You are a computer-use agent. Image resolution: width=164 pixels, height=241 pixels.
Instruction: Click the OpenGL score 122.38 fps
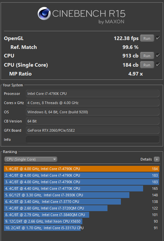126,38
